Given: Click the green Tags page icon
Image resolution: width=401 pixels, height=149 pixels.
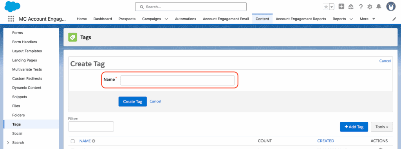Looking at the screenshot, I should [72, 37].
